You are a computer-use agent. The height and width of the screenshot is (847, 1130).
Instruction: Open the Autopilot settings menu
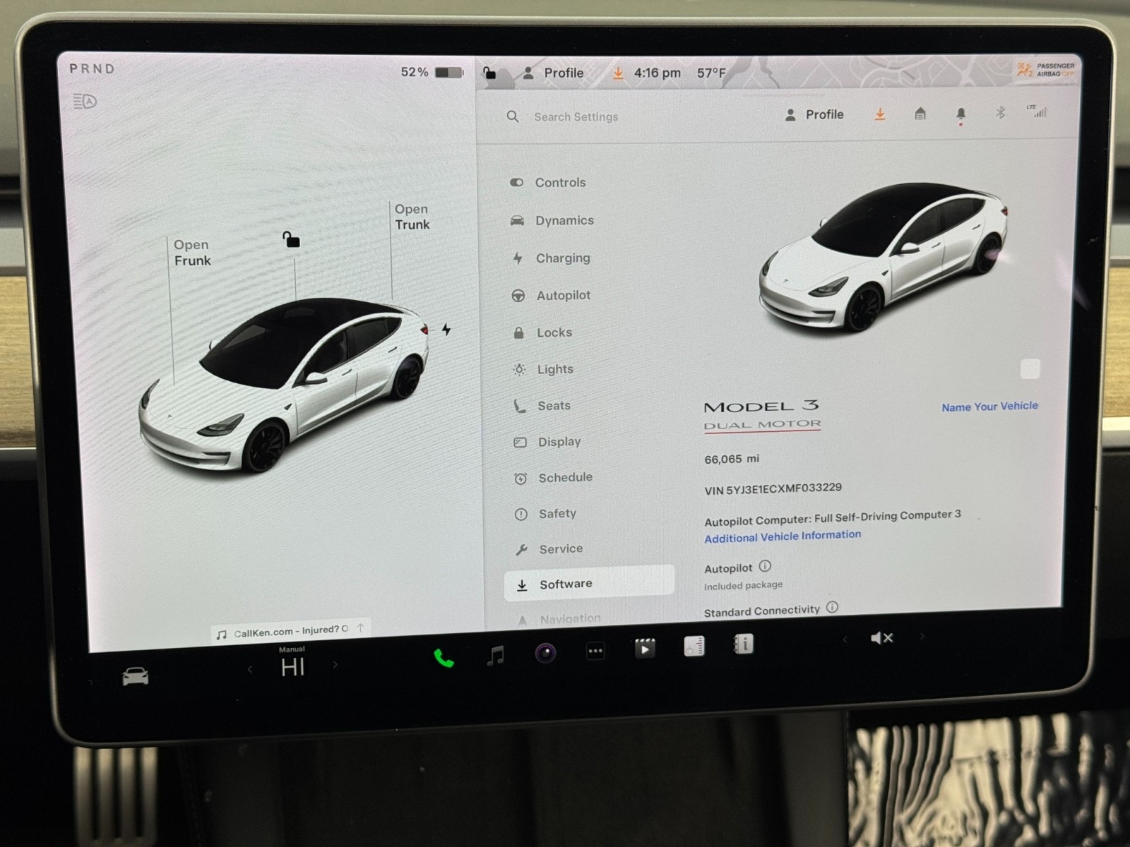(563, 296)
